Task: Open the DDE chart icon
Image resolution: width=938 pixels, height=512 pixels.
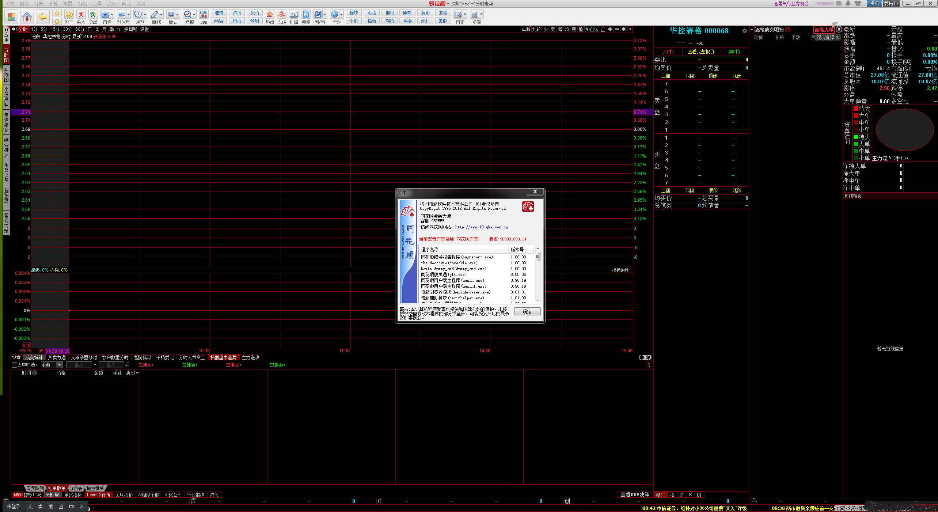Action: [x=204, y=14]
